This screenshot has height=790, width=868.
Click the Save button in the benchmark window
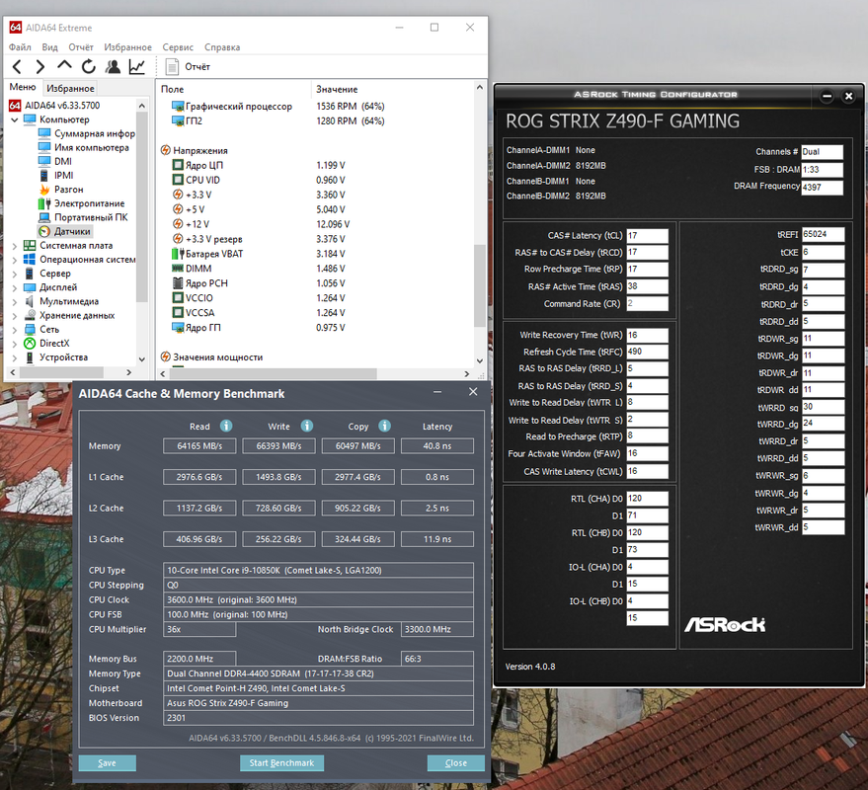point(107,763)
